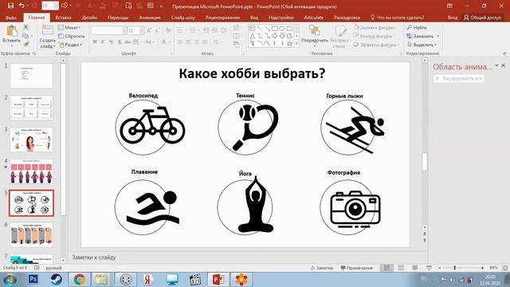Click the Cut scissors icon
Image resolution: width=510 pixels, height=287 pixels.
[x=25, y=28]
